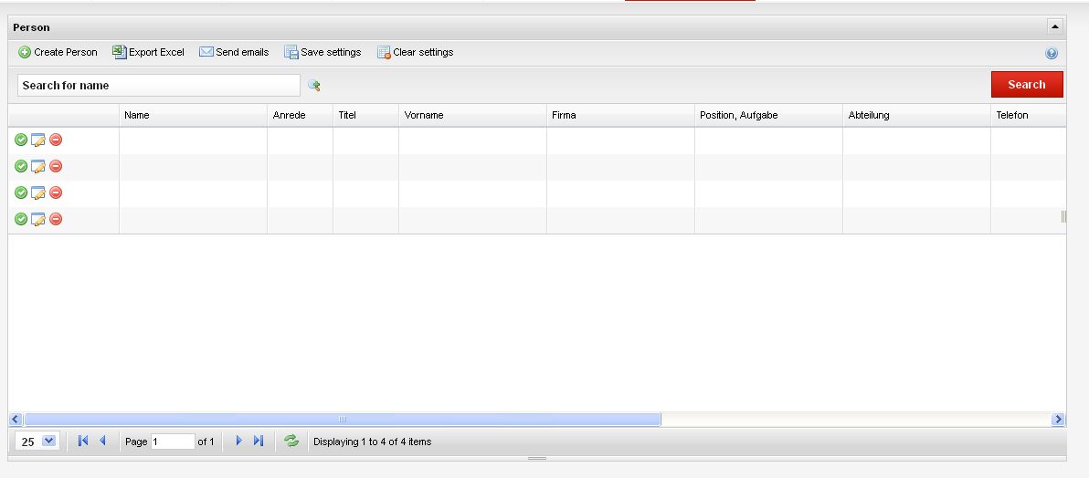This screenshot has width=1089, height=478.
Task: Sort by the Abteilung column header
Action: 916,115
